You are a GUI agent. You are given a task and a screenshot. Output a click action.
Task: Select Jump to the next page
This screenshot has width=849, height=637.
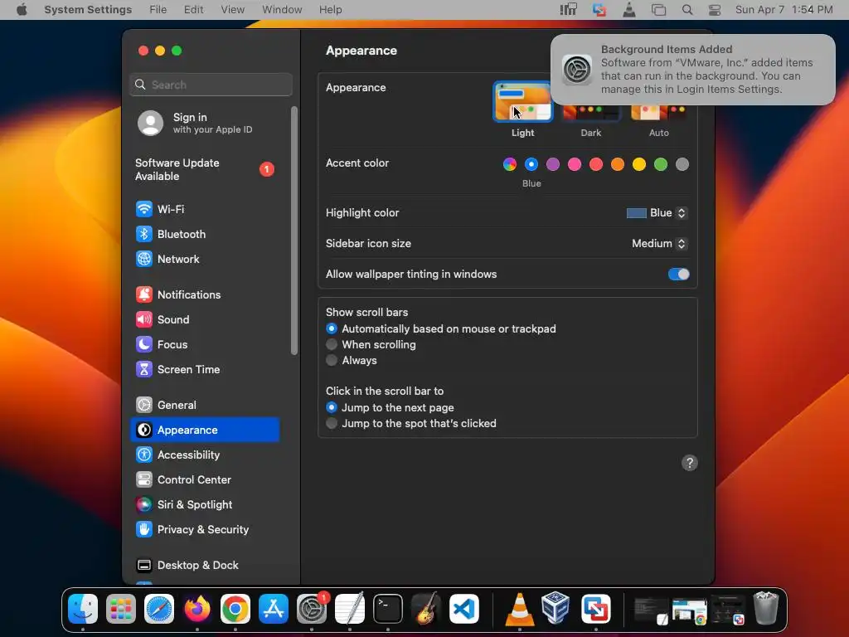(x=332, y=407)
